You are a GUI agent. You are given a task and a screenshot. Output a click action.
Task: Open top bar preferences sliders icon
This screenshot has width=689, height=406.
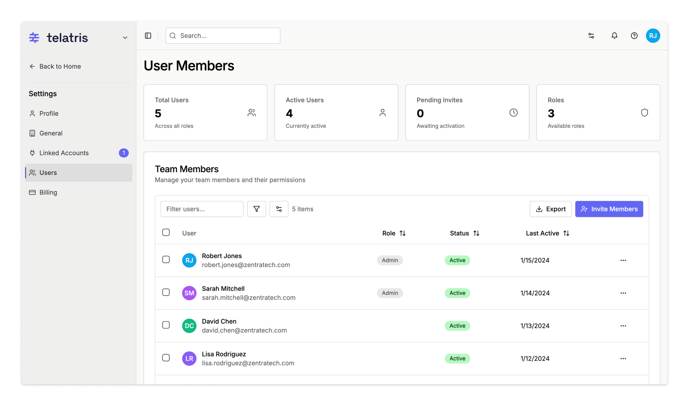pyautogui.click(x=591, y=36)
